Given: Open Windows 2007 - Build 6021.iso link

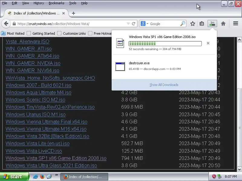Looking at the screenshot, I should point(38,85).
